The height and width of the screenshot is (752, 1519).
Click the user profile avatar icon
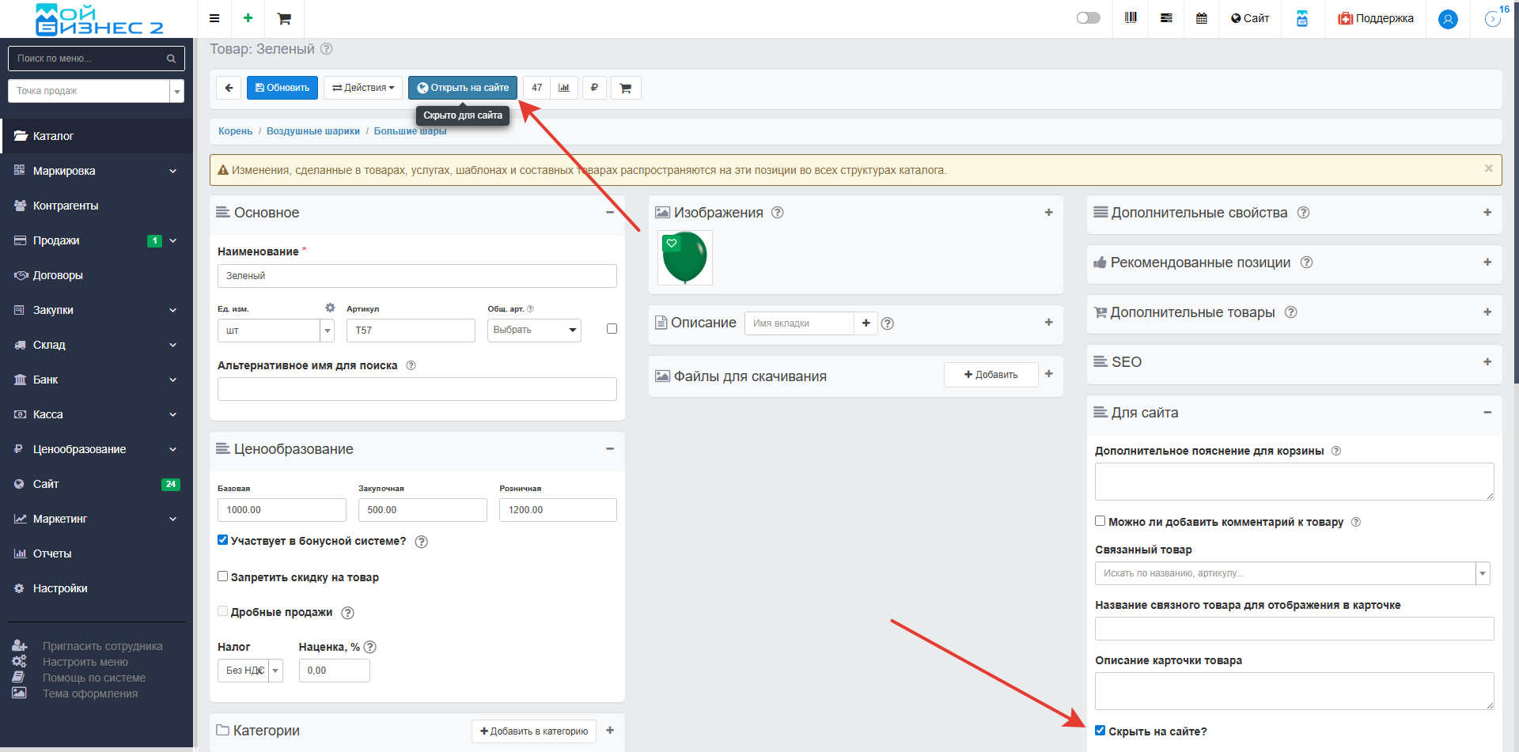[x=1448, y=19]
